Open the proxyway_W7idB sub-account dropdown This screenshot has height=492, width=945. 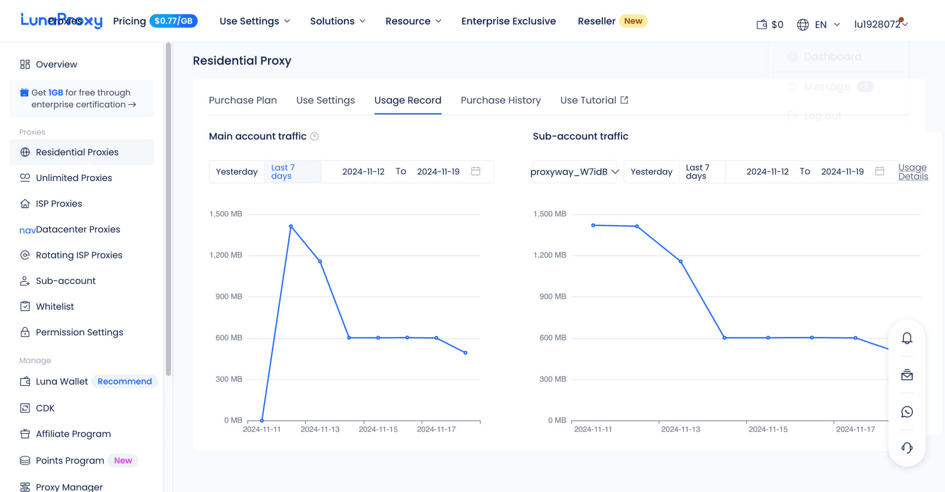574,171
